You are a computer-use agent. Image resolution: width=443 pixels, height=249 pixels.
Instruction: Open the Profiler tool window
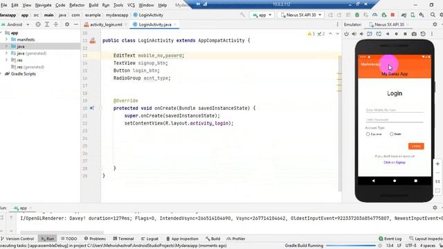[236, 239]
